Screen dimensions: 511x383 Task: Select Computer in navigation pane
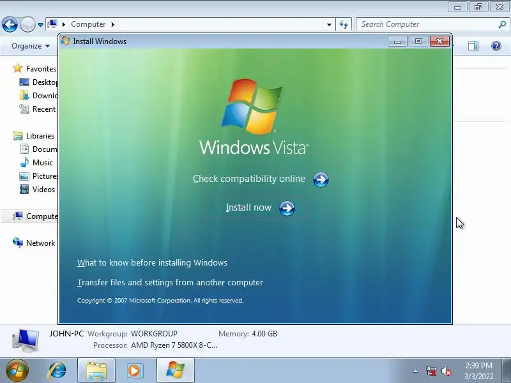42,216
